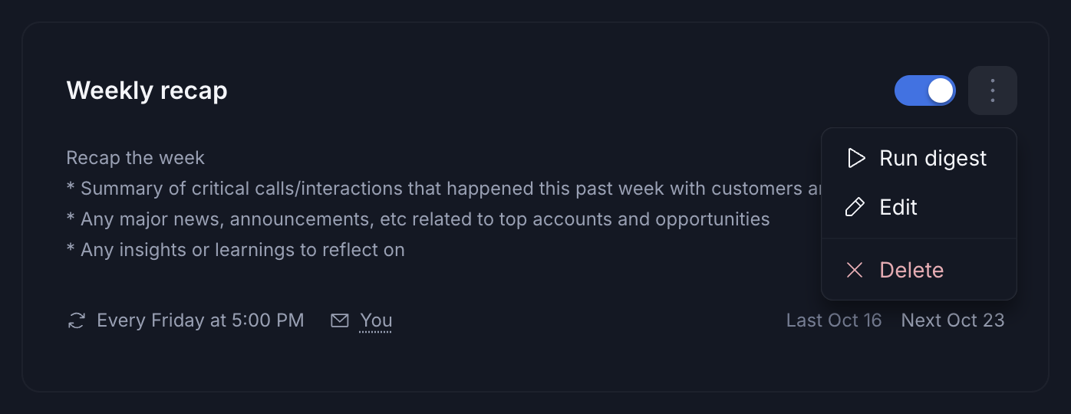Disable the Weekly recap toggle switch
Viewport: 1071px width, 414px height.
(x=925, y=90)
